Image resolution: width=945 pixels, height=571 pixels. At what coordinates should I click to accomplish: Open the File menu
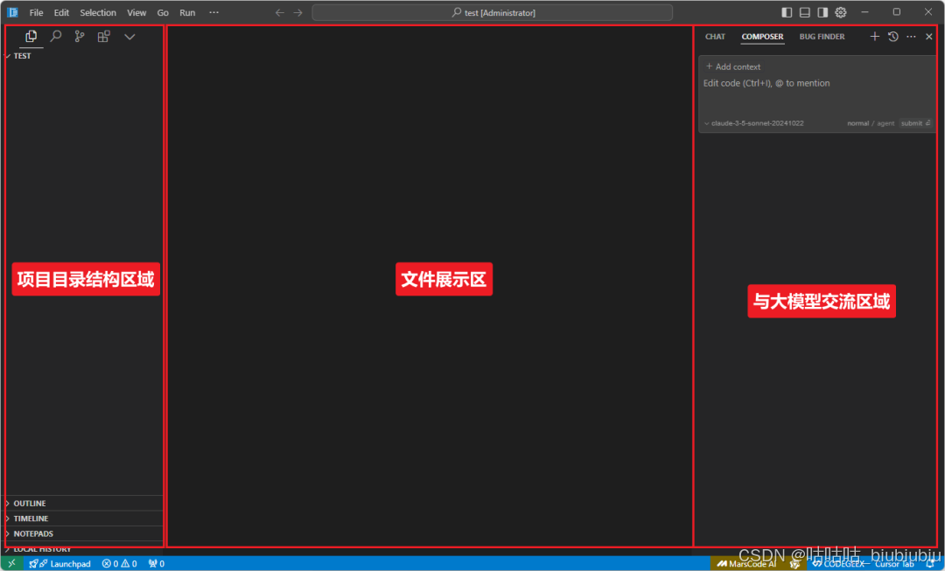click(36, 12)
